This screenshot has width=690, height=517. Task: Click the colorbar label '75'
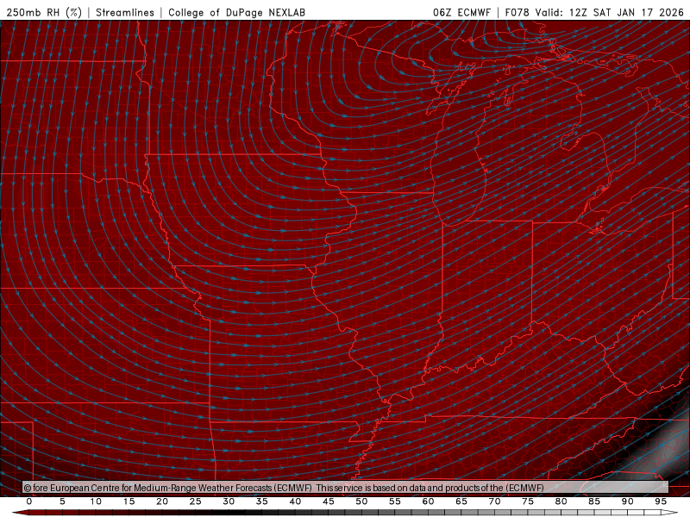tap(528, 501)
